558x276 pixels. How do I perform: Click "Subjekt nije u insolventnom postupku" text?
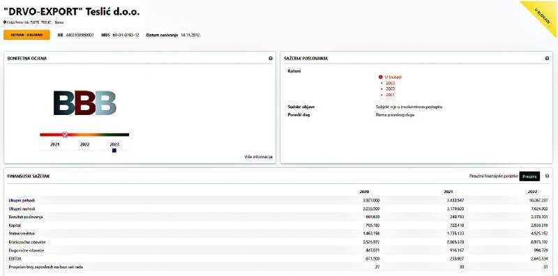click(x=409, y=107)
